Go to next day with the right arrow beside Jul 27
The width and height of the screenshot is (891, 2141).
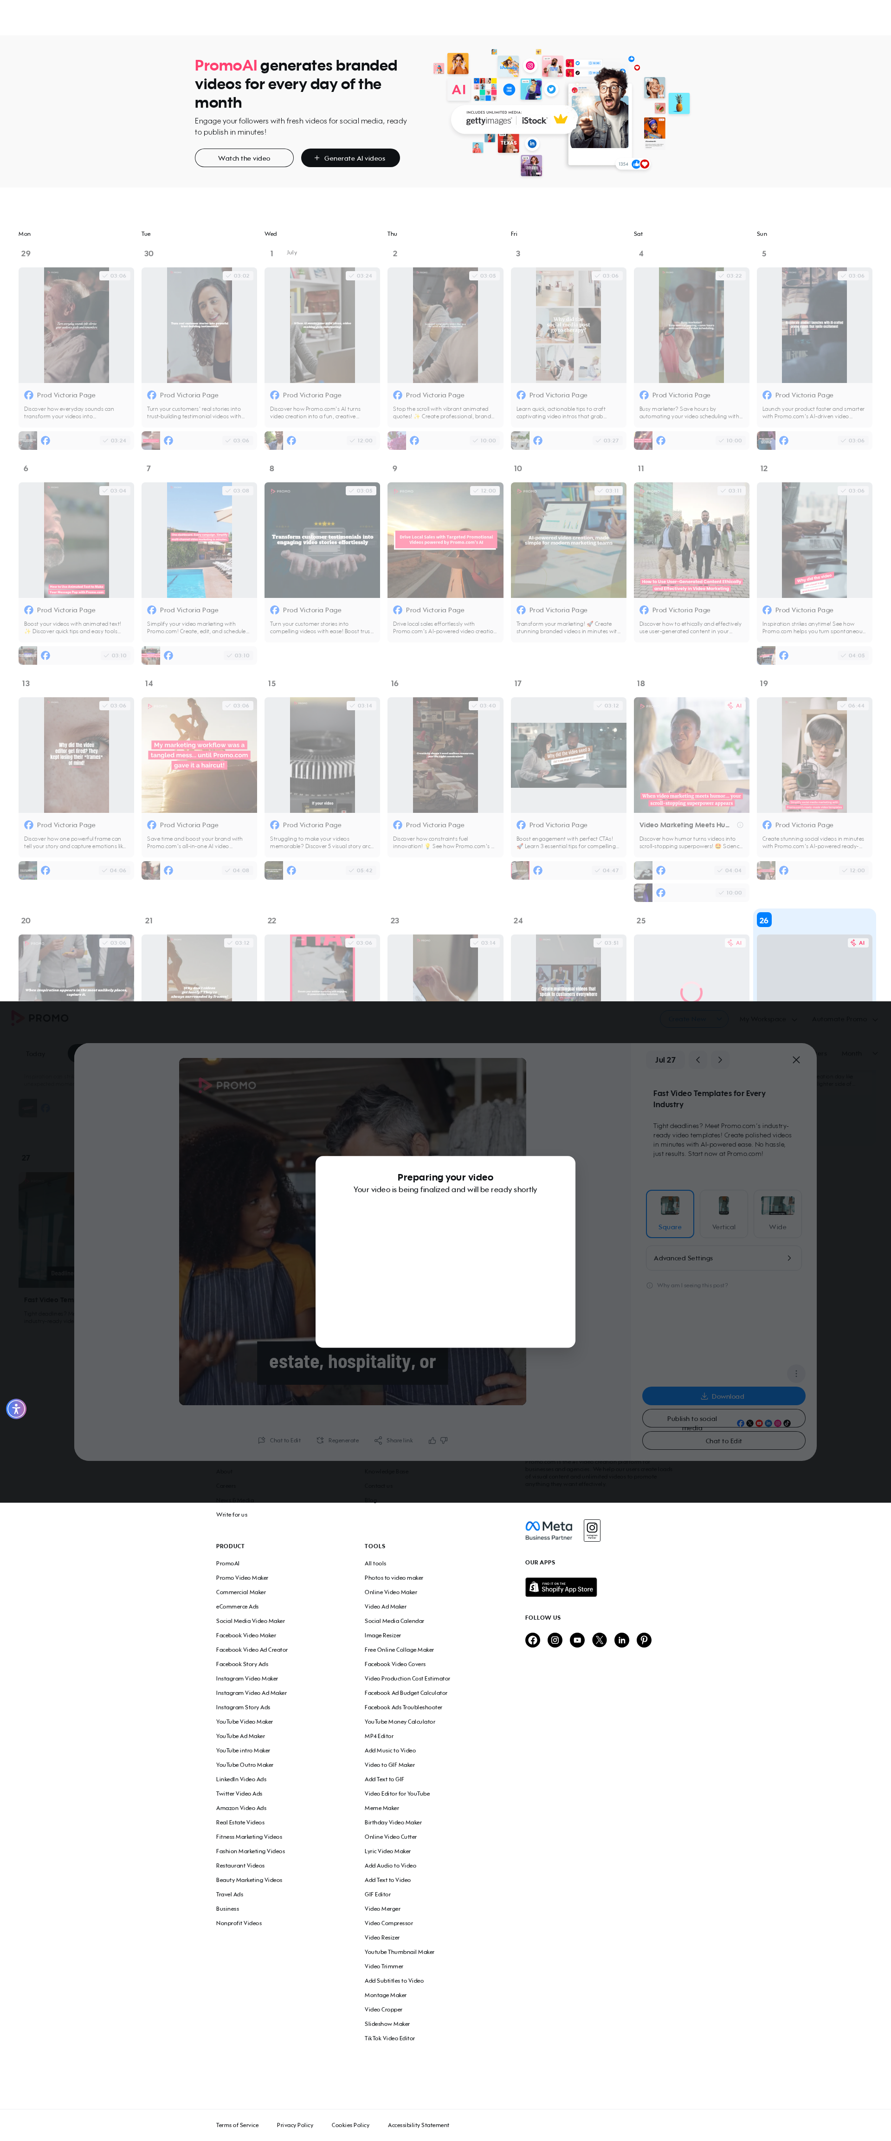(x=720, y=1060)
